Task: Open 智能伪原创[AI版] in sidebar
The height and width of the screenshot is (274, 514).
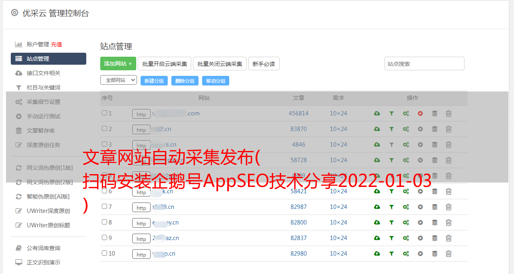Action: (48, 197)
